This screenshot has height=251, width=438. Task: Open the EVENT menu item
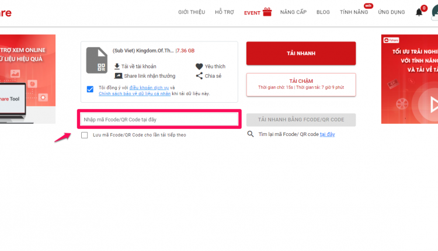click(252, 13)
